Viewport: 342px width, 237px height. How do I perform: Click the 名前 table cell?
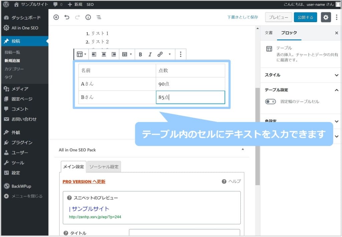[x=117, y=70]
